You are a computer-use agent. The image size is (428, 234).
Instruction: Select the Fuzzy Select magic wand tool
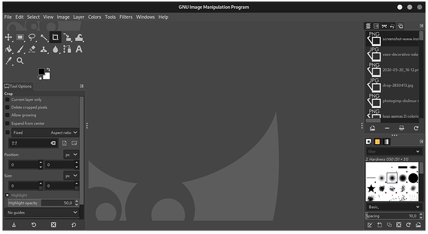coord(44,37)
